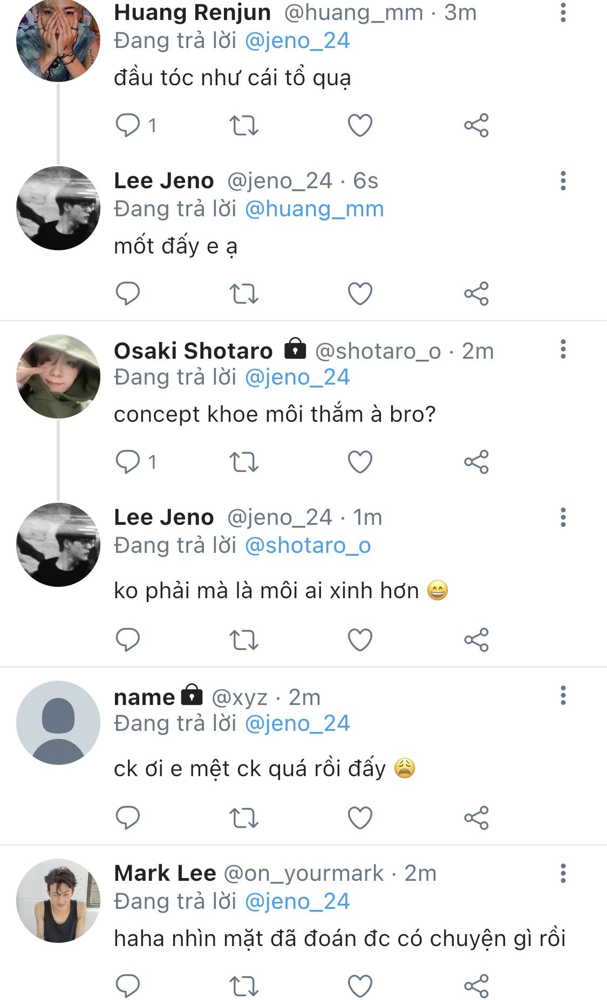Reply to the 'name' @xyz tweet
607x1000 pixels.
[128, 818]
